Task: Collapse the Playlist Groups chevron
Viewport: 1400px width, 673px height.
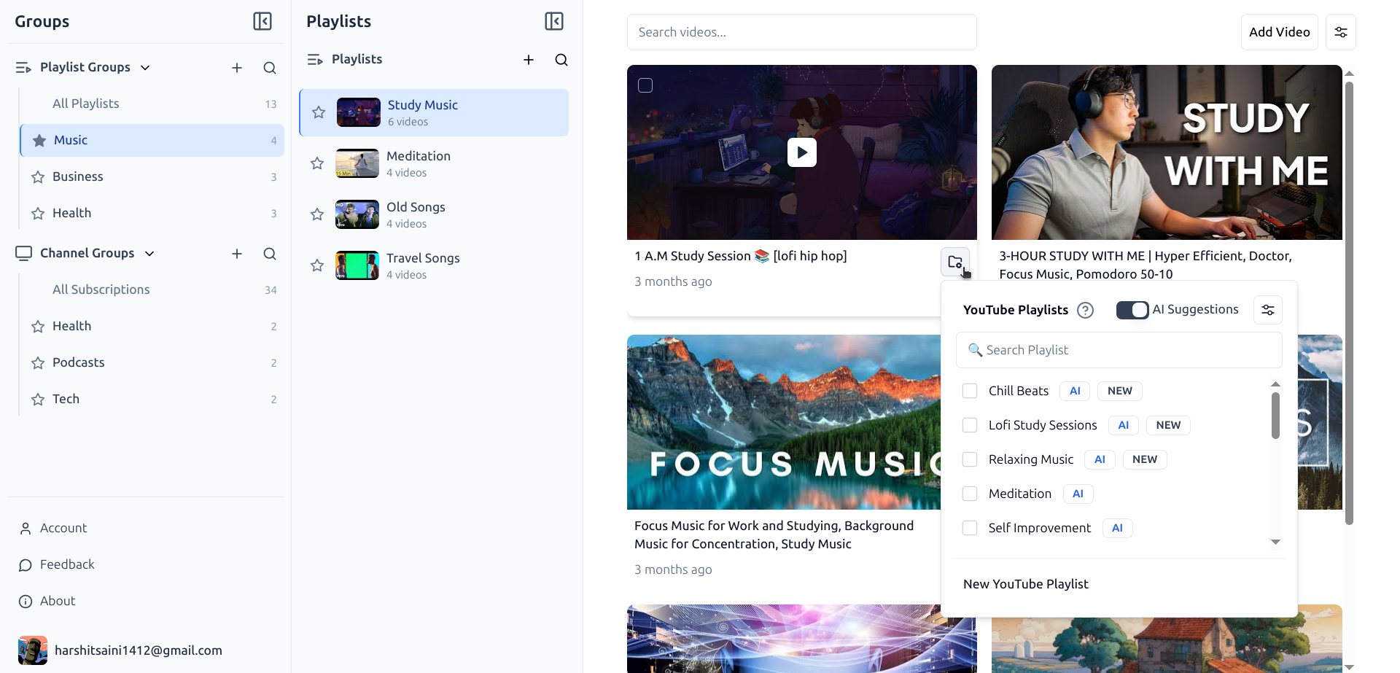Action: point(145,68)
